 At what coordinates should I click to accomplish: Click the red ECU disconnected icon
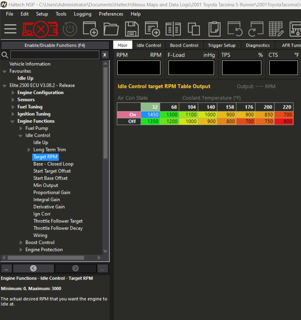[40, 29]
